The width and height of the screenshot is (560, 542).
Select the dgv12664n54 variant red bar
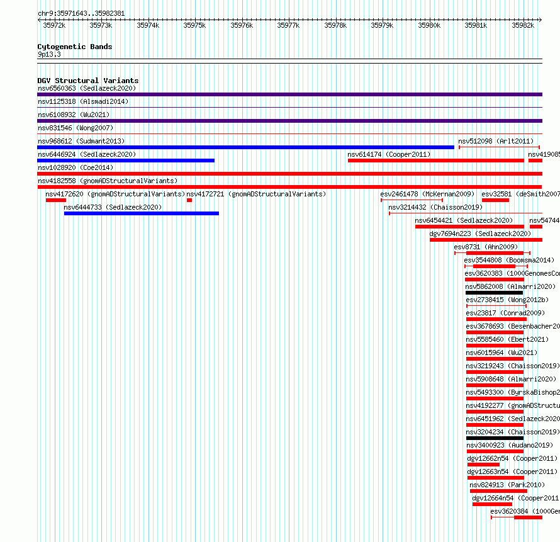492,504
